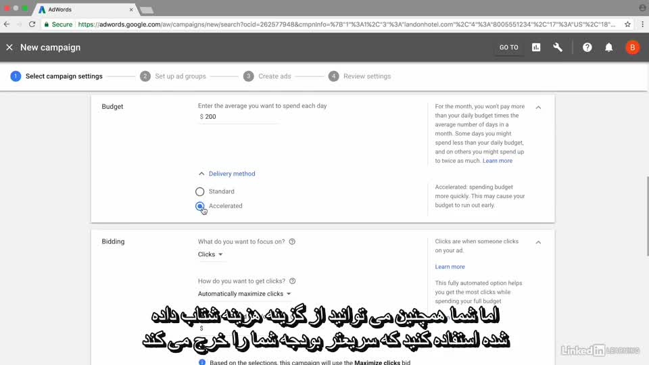Viewport: 649px width, 365px height.
Task: Open Automatically maximize clicks dropdown
Action: pos(244,294)
